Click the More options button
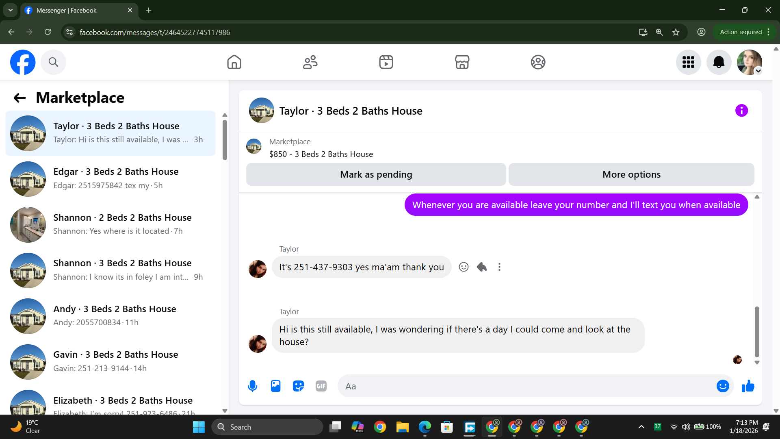 (631, 174)
